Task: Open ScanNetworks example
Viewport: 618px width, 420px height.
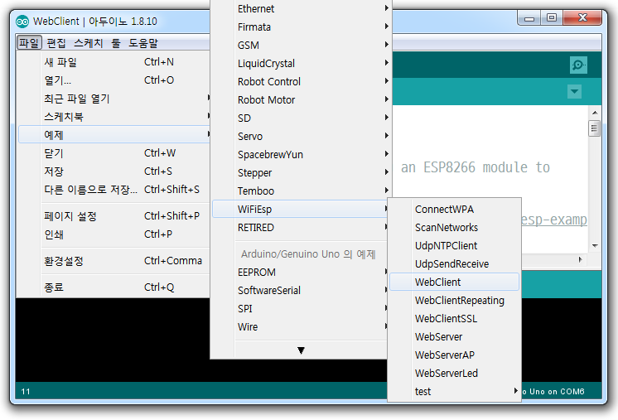Action: coord(455,227)
